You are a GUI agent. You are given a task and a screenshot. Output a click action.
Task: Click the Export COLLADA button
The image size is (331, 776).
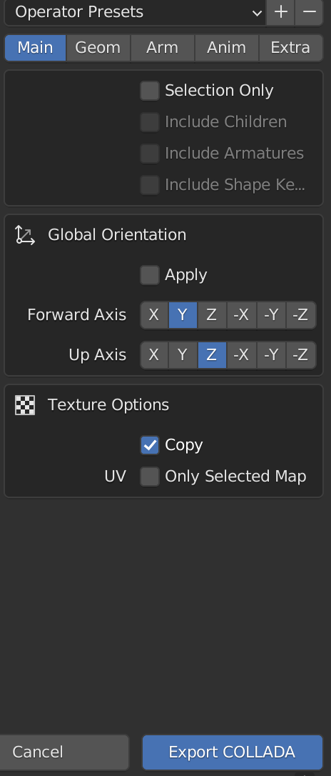(232, 752)
